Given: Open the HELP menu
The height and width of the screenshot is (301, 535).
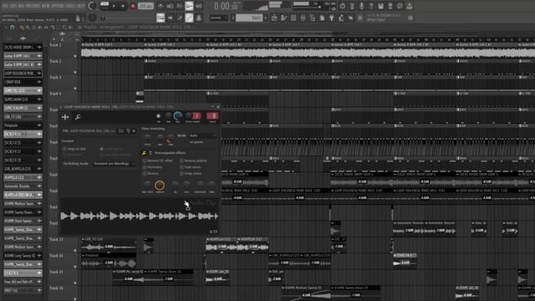Looking at the screenshot, I should (x=81, y=6).
